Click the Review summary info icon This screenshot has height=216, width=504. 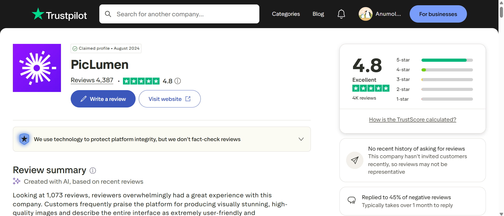point(93,171)
